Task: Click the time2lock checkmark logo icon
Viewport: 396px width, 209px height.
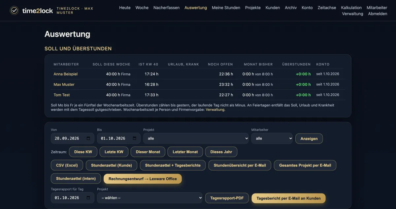Action: coord(14,11)
